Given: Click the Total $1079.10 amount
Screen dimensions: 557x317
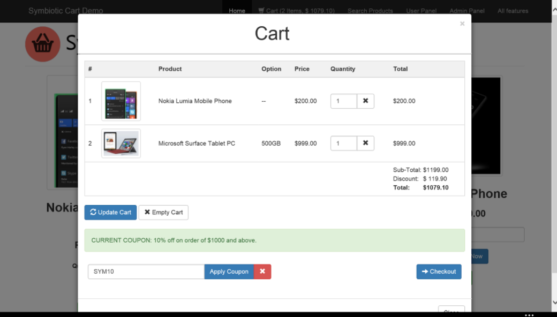Looking at the screenshot, I should pos(435,188).
